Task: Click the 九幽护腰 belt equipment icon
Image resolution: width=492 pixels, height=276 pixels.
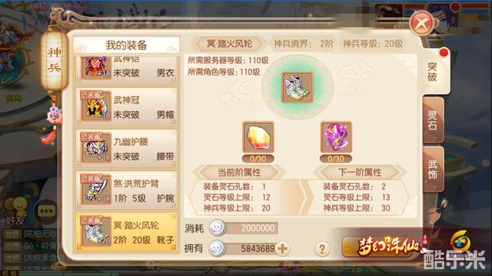Action: point(96,148)
